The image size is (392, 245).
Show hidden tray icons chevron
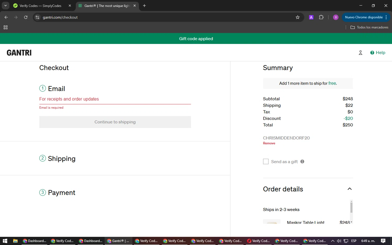[x=332, y=241]
